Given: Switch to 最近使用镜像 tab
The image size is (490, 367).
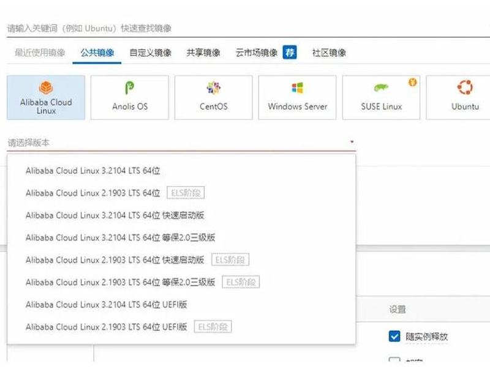Looking at the screenshot, I should (40, 53).
